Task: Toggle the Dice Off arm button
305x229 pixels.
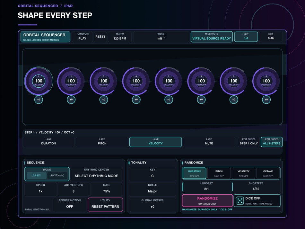Action: [x=257, y=200]
